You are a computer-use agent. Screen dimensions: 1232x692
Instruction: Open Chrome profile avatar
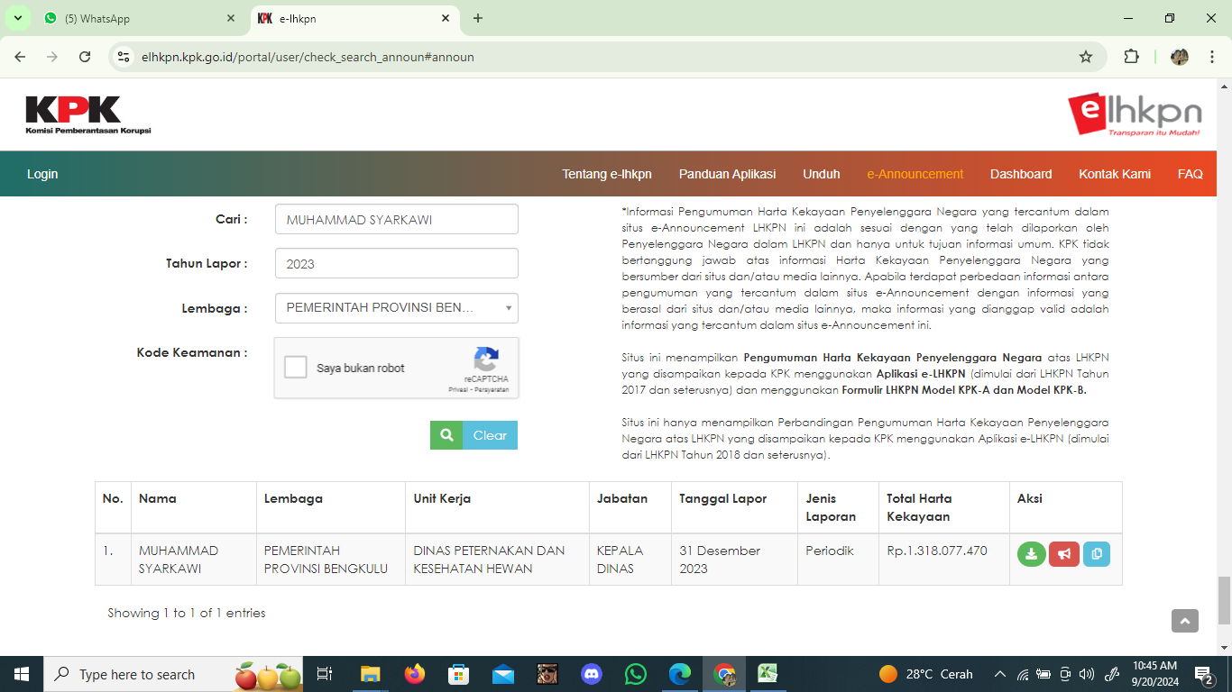1180,57
